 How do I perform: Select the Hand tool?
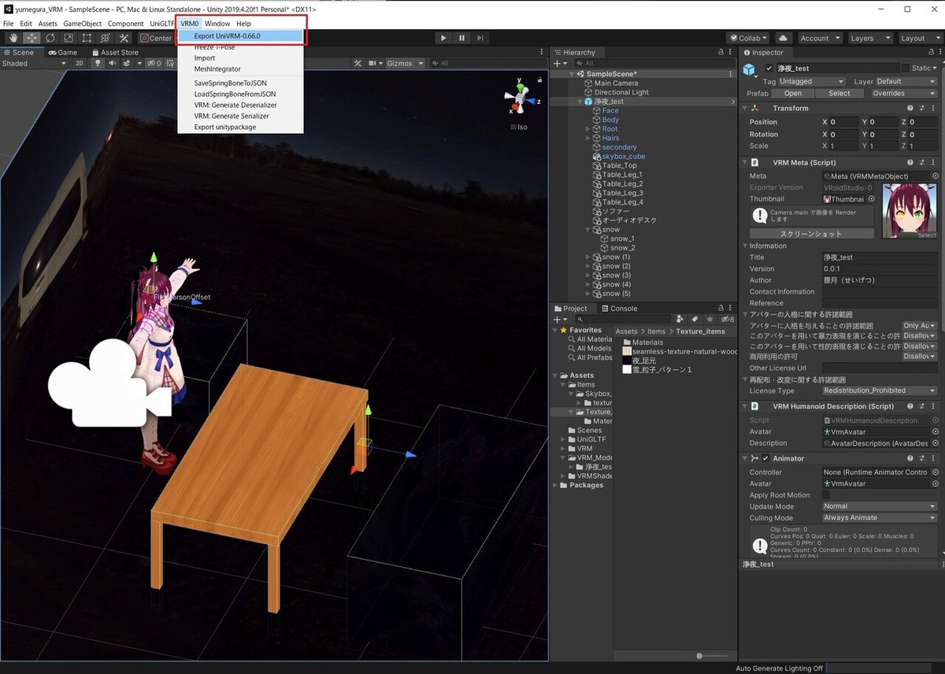(13, 38)
